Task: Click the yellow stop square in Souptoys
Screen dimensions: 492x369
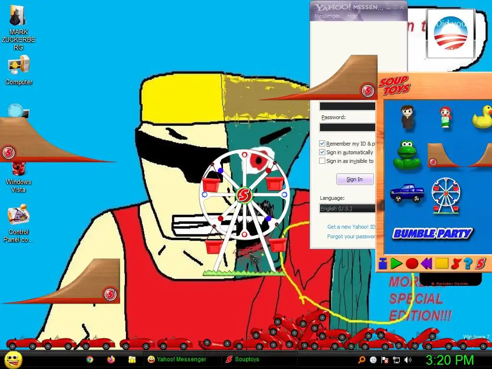Action: 442,263
